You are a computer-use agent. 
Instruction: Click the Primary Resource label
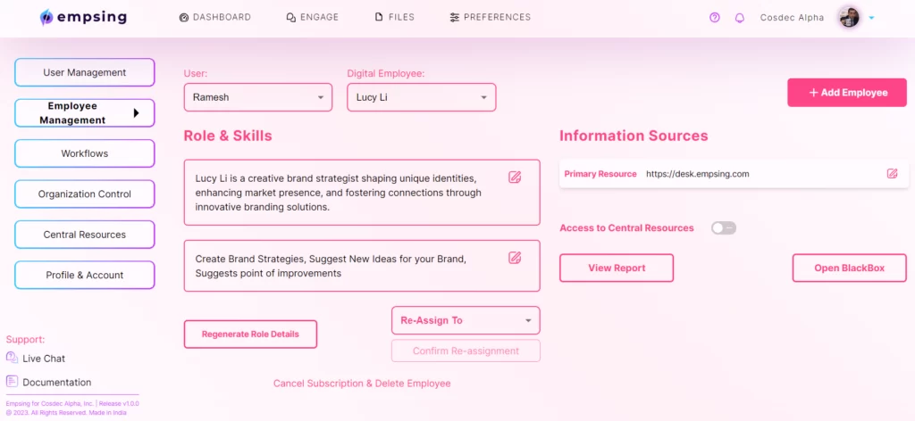pos(600,174)
